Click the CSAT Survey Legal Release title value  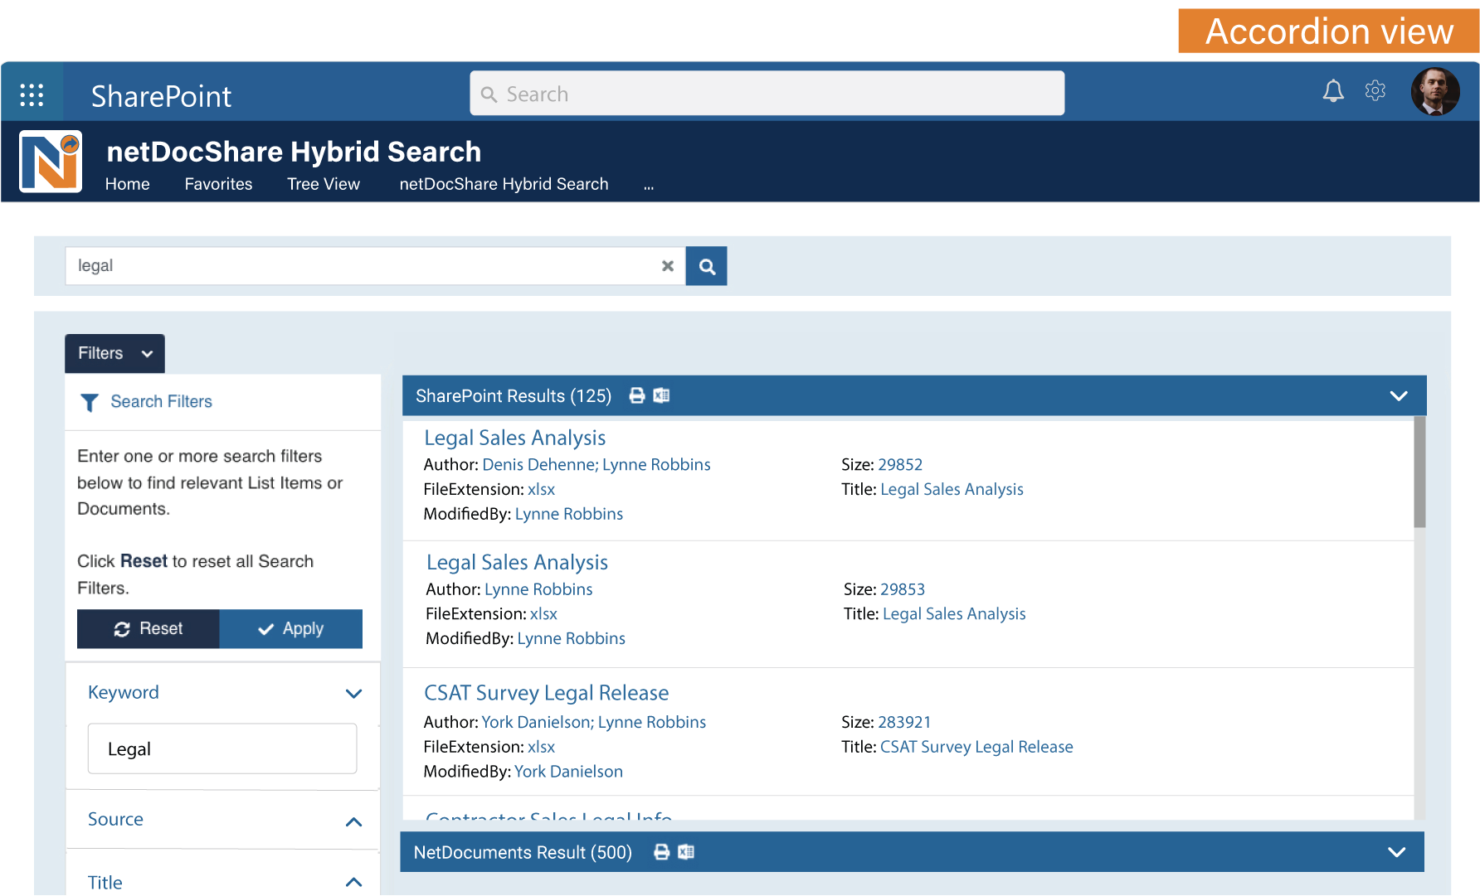[976, 747]
